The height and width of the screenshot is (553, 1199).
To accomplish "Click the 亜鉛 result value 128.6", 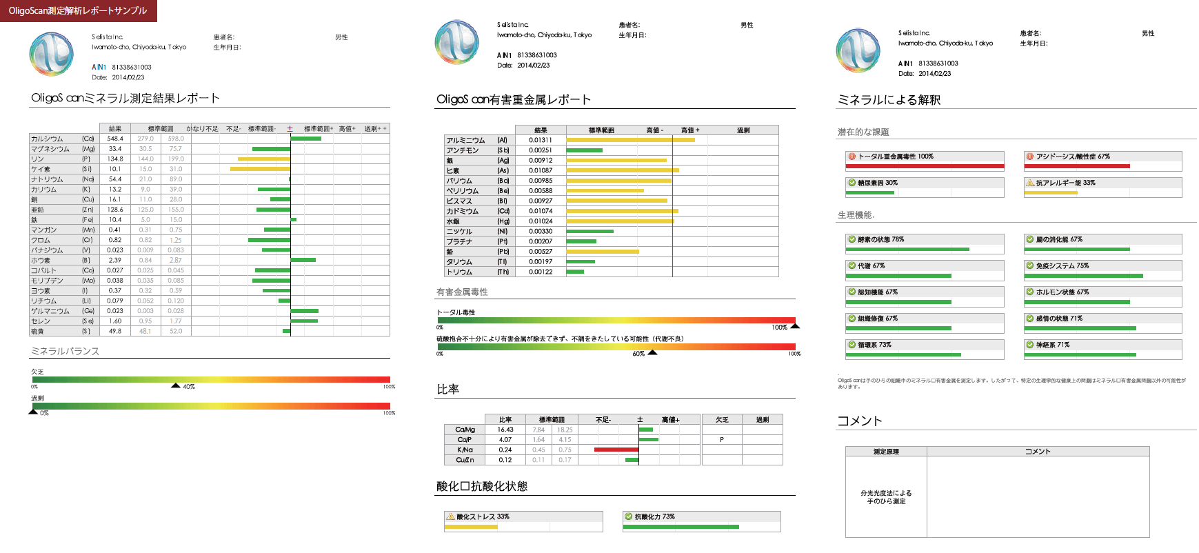I will [115, 210].
